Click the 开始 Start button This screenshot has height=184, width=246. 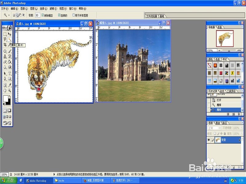[x=8, y=180]
